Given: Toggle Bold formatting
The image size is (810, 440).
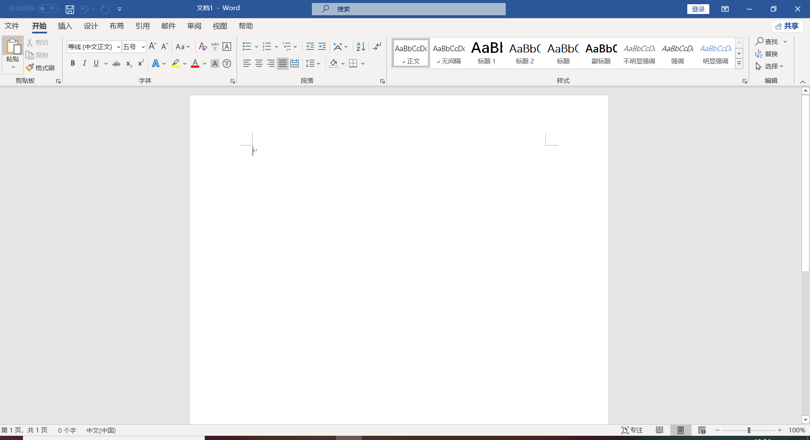Looking at the screenshot, I should (73, 63).
